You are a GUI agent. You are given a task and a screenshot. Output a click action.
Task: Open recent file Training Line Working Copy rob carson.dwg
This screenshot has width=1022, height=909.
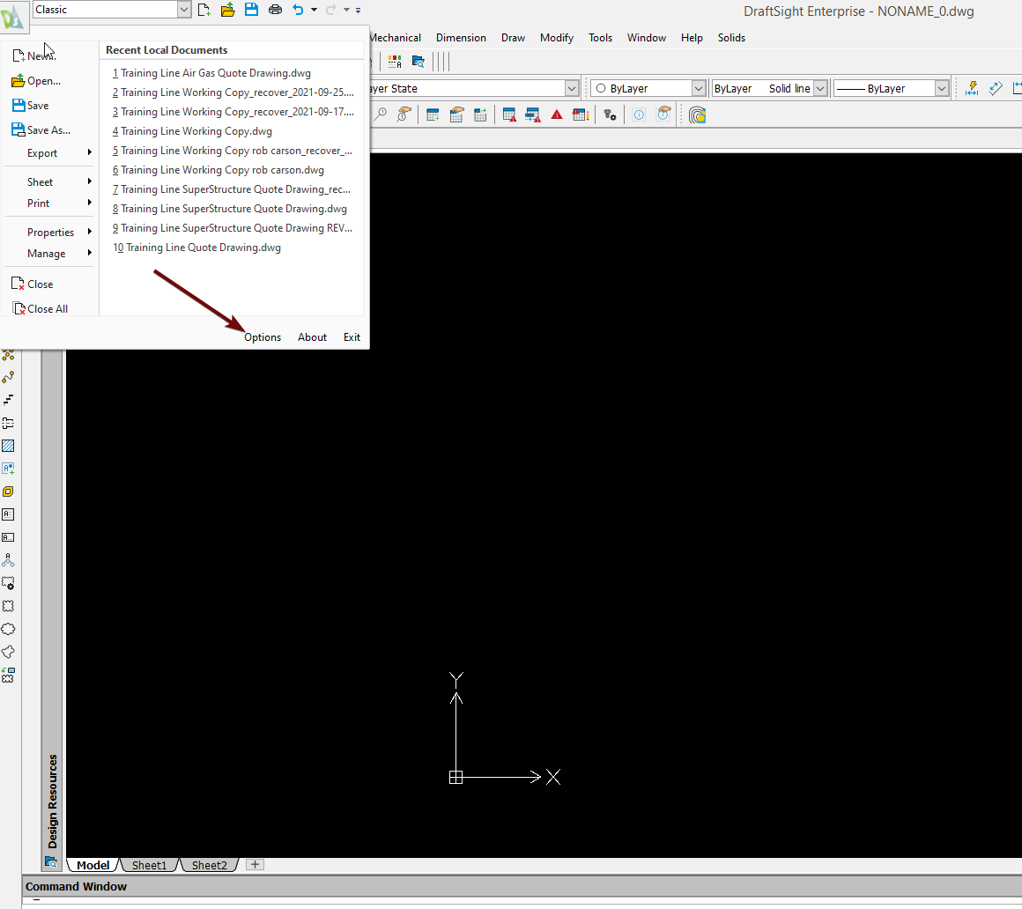coord(218,170)
